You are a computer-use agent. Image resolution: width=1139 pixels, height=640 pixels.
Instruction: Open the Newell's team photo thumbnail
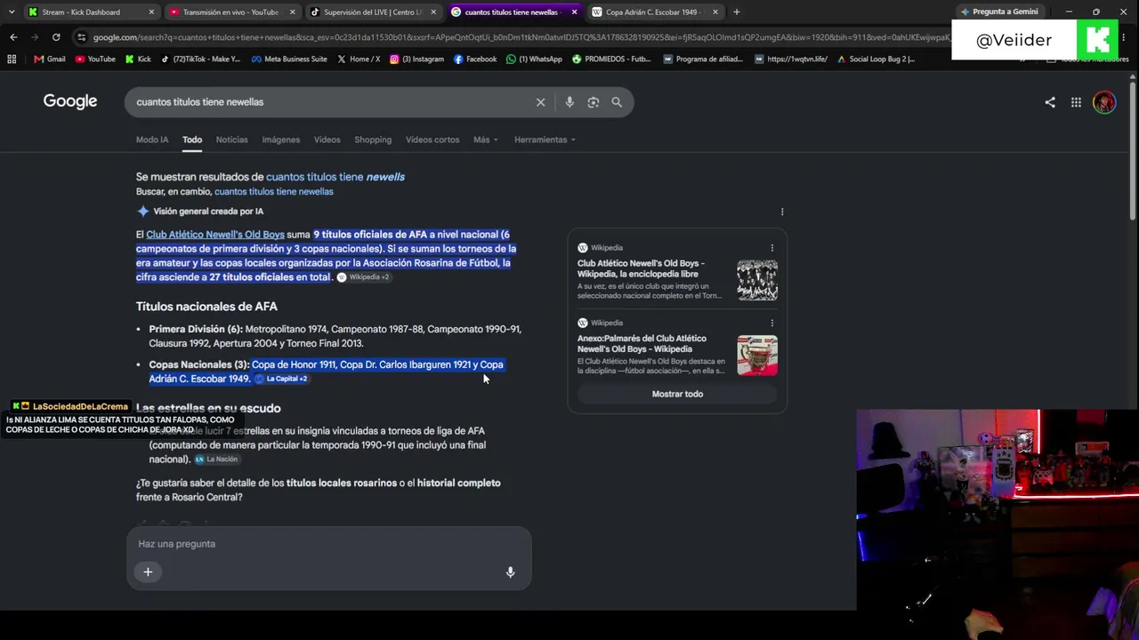(757, 280)
